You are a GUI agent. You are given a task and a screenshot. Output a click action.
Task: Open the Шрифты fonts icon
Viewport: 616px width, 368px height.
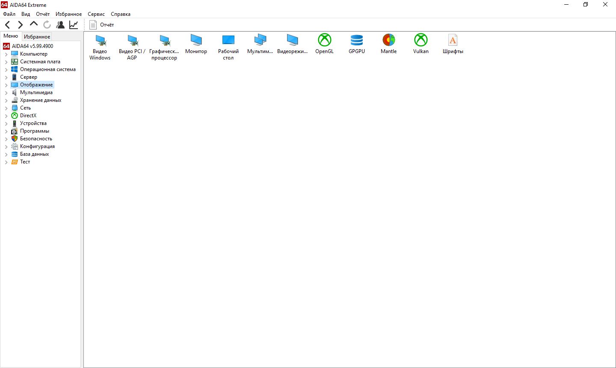click(x=453, y=41)
